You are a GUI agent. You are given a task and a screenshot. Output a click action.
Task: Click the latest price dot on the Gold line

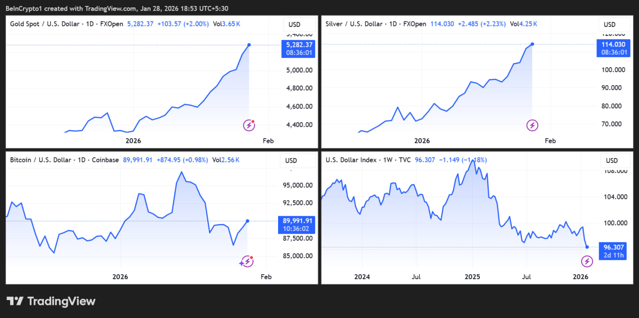click(x=249, y=45)
